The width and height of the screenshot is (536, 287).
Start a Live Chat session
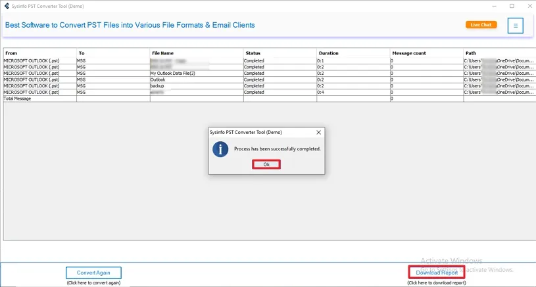pos(481,25)
